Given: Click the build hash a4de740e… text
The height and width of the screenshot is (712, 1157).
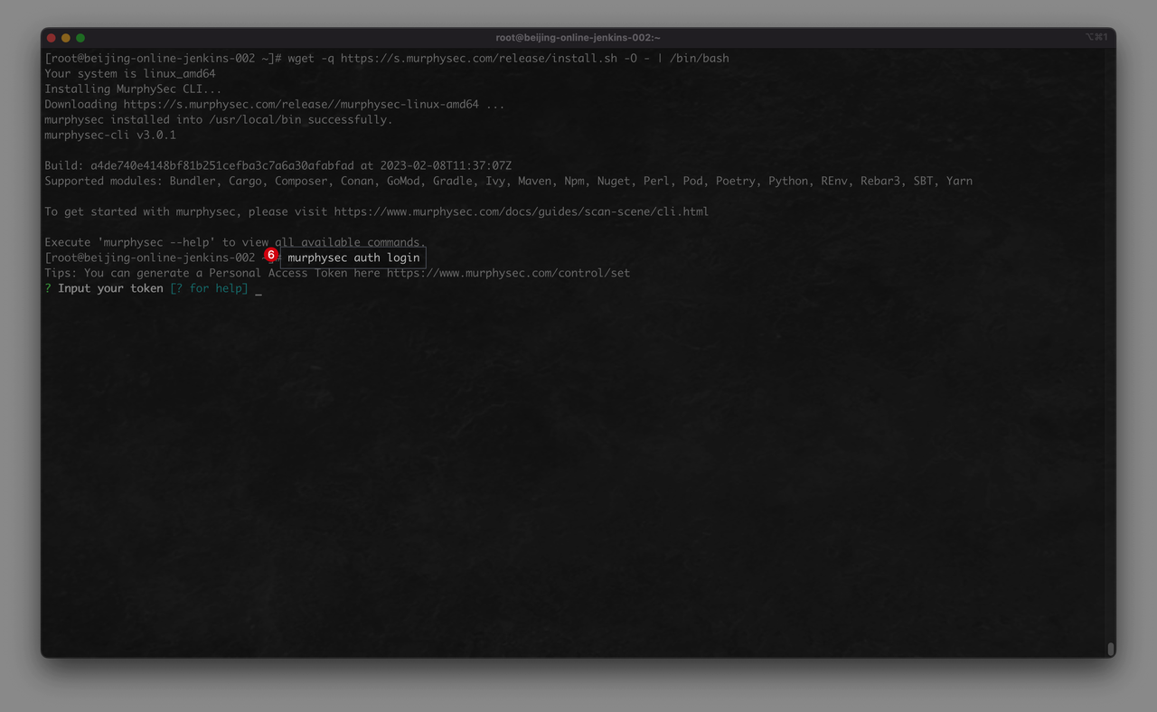Looking at the screenshot, I should (x=221, y=166).
